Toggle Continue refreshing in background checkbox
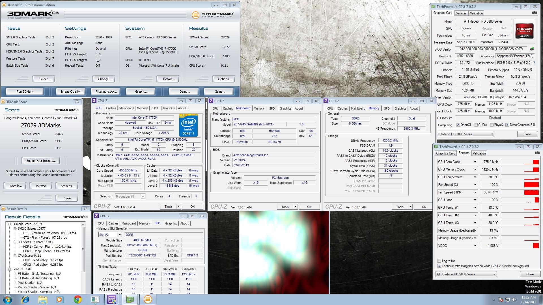 (x=439, y=266)
